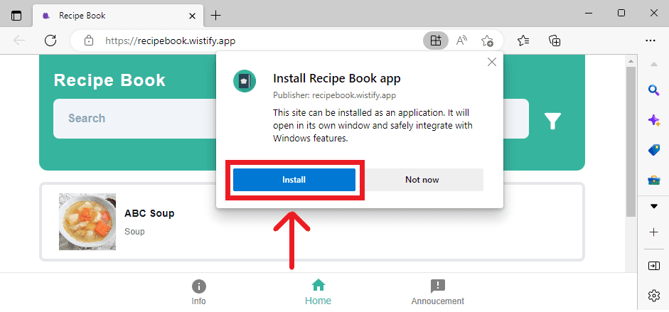
Task: Open the Favorites list icon
Action: click(x=523, y=41)
